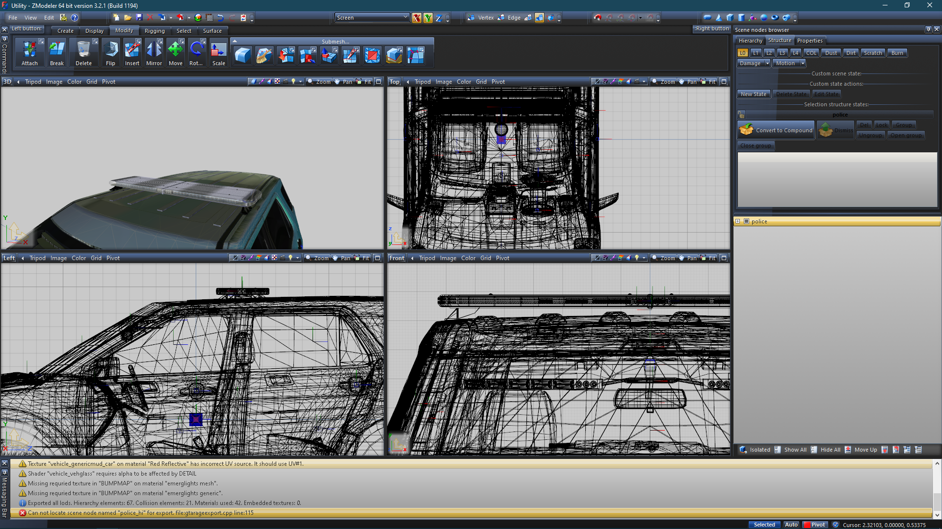Toggle the Y axis lock button
Viewport: 942px width, 529px height.
[428, 18]
